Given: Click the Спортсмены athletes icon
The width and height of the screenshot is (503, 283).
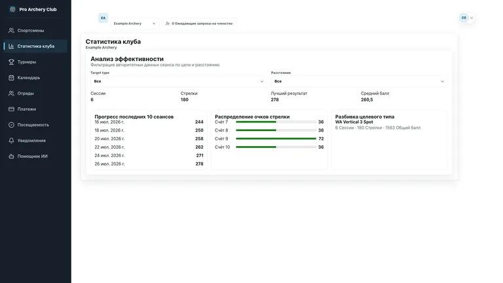Looking at the screenshot, I should (11, 31).
